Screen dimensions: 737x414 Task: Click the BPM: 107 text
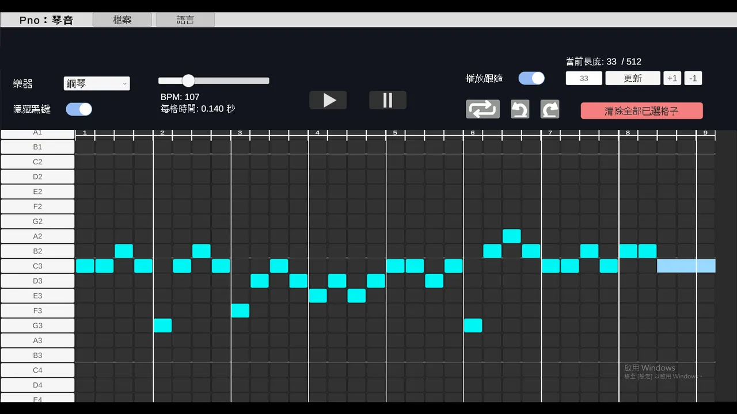(x=180, y=97)
